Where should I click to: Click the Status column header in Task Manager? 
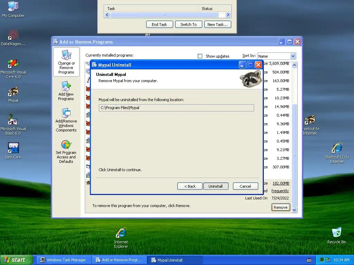[215, 9]
